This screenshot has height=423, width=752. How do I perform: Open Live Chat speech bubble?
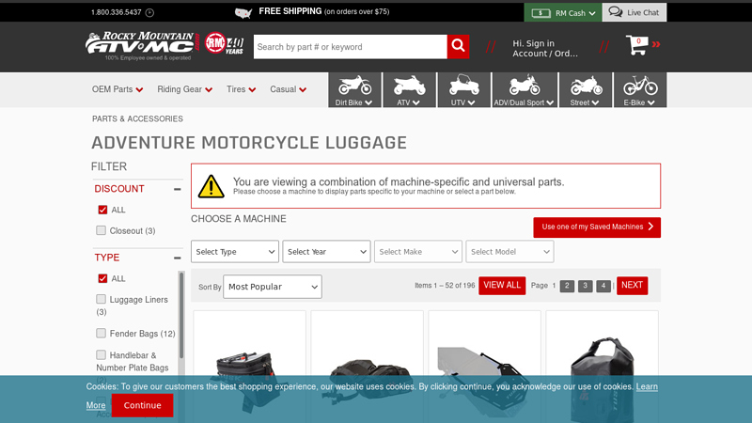click(x=616, y=12)
